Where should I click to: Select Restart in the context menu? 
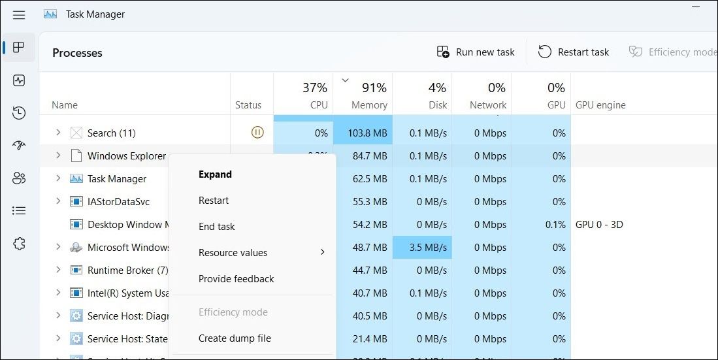coord(214,201)
